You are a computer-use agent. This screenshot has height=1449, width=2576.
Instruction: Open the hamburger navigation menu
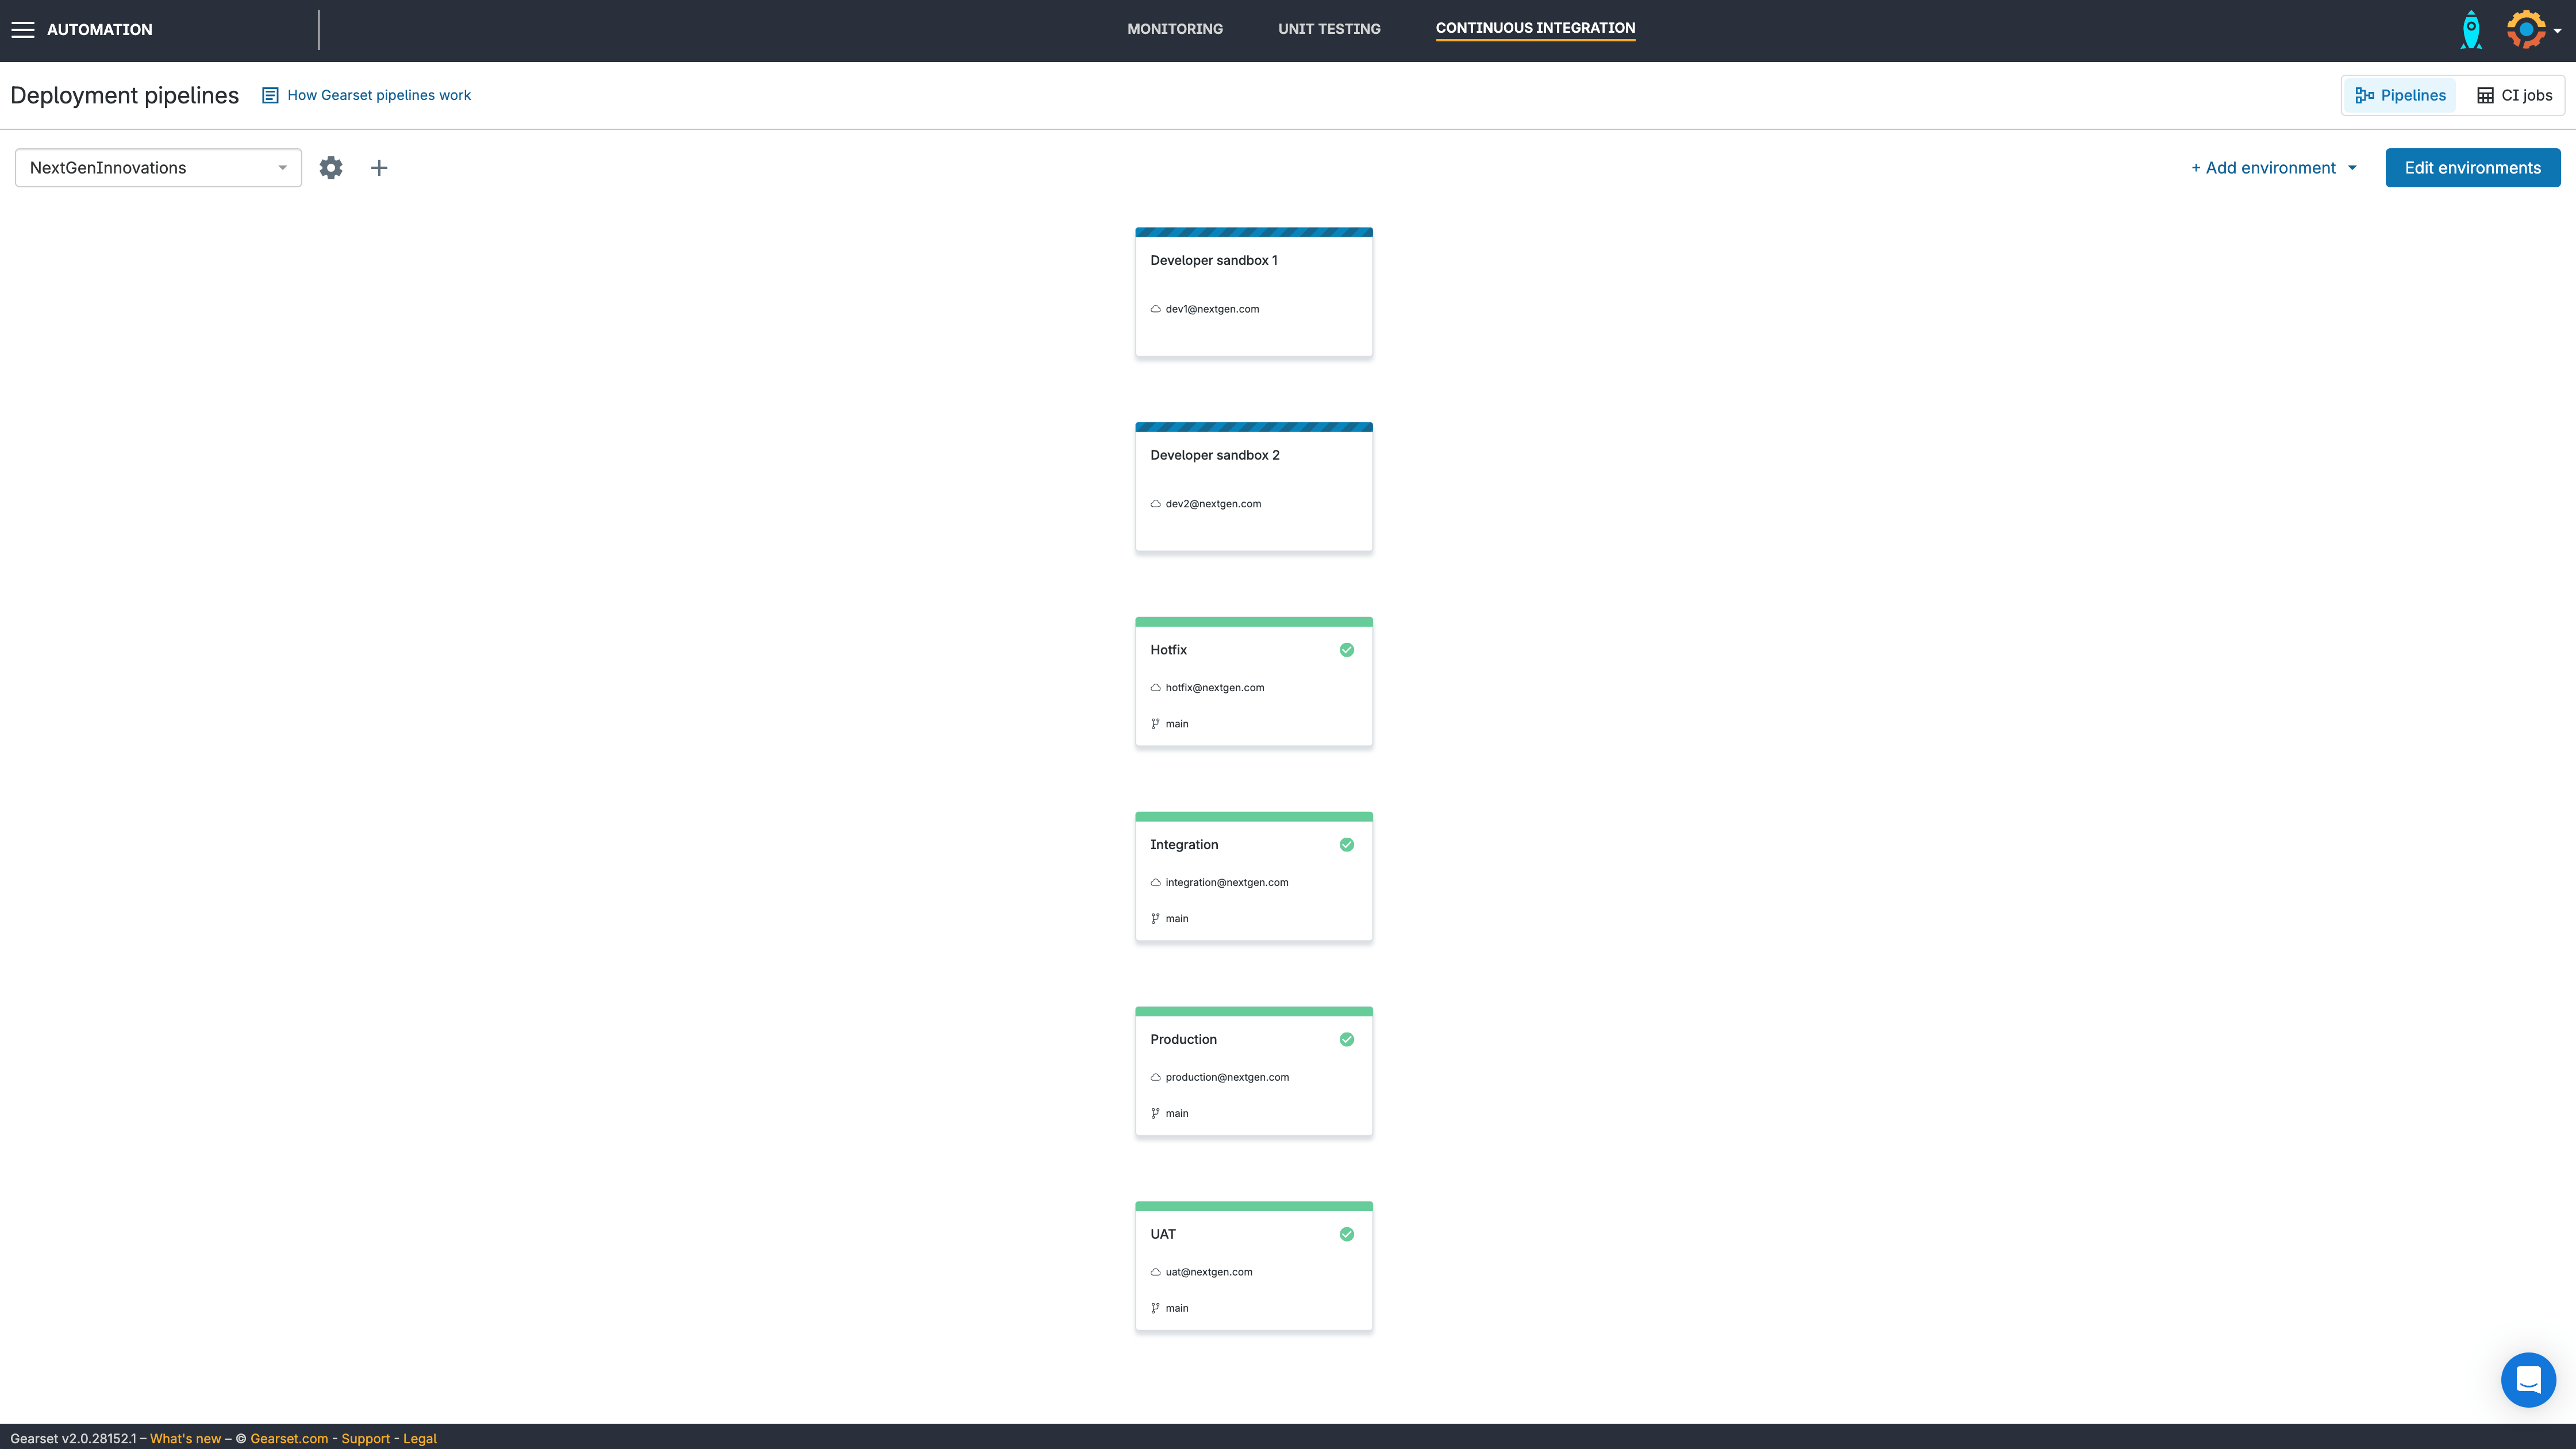[23, 30]
